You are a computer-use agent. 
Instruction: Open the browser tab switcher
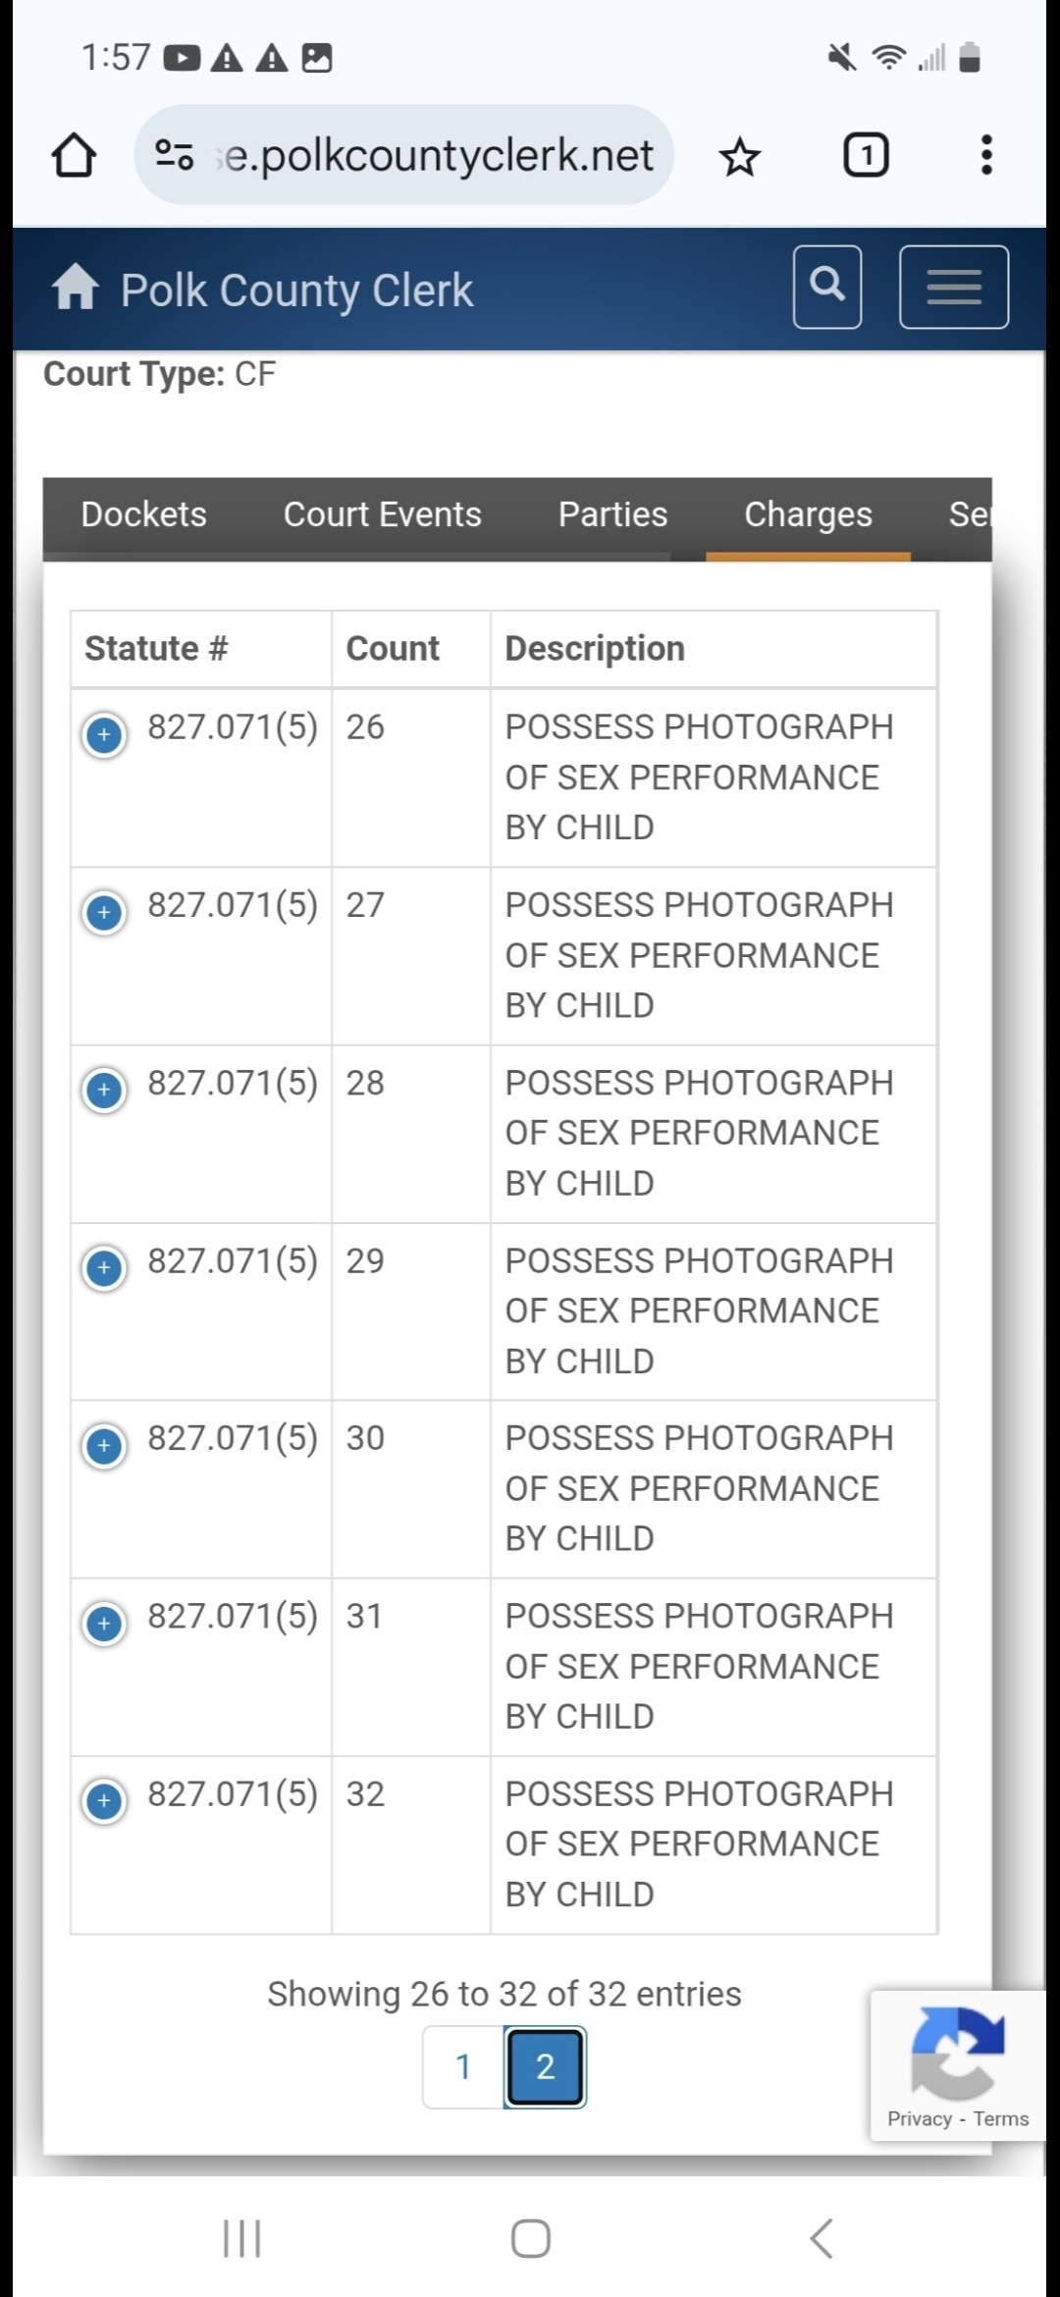pyautogui.click(x=866, y=155)
